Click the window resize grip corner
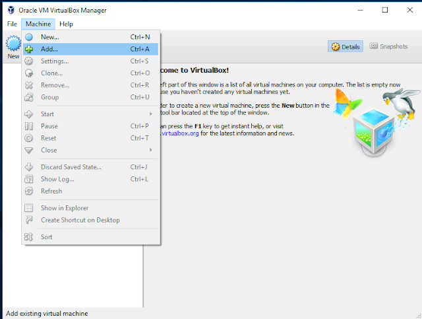This screenshot has height=319, width=422. pyautogui.click(x=419, y=316)
